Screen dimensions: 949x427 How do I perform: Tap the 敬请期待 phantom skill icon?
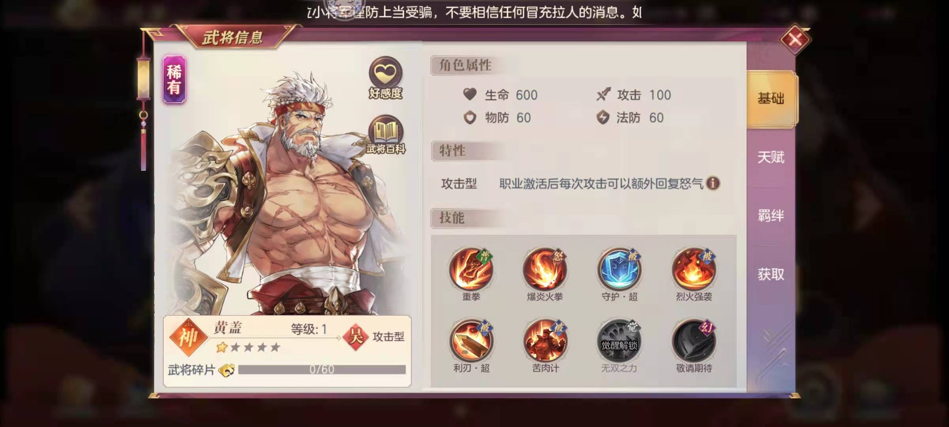[x=694, y=341]
